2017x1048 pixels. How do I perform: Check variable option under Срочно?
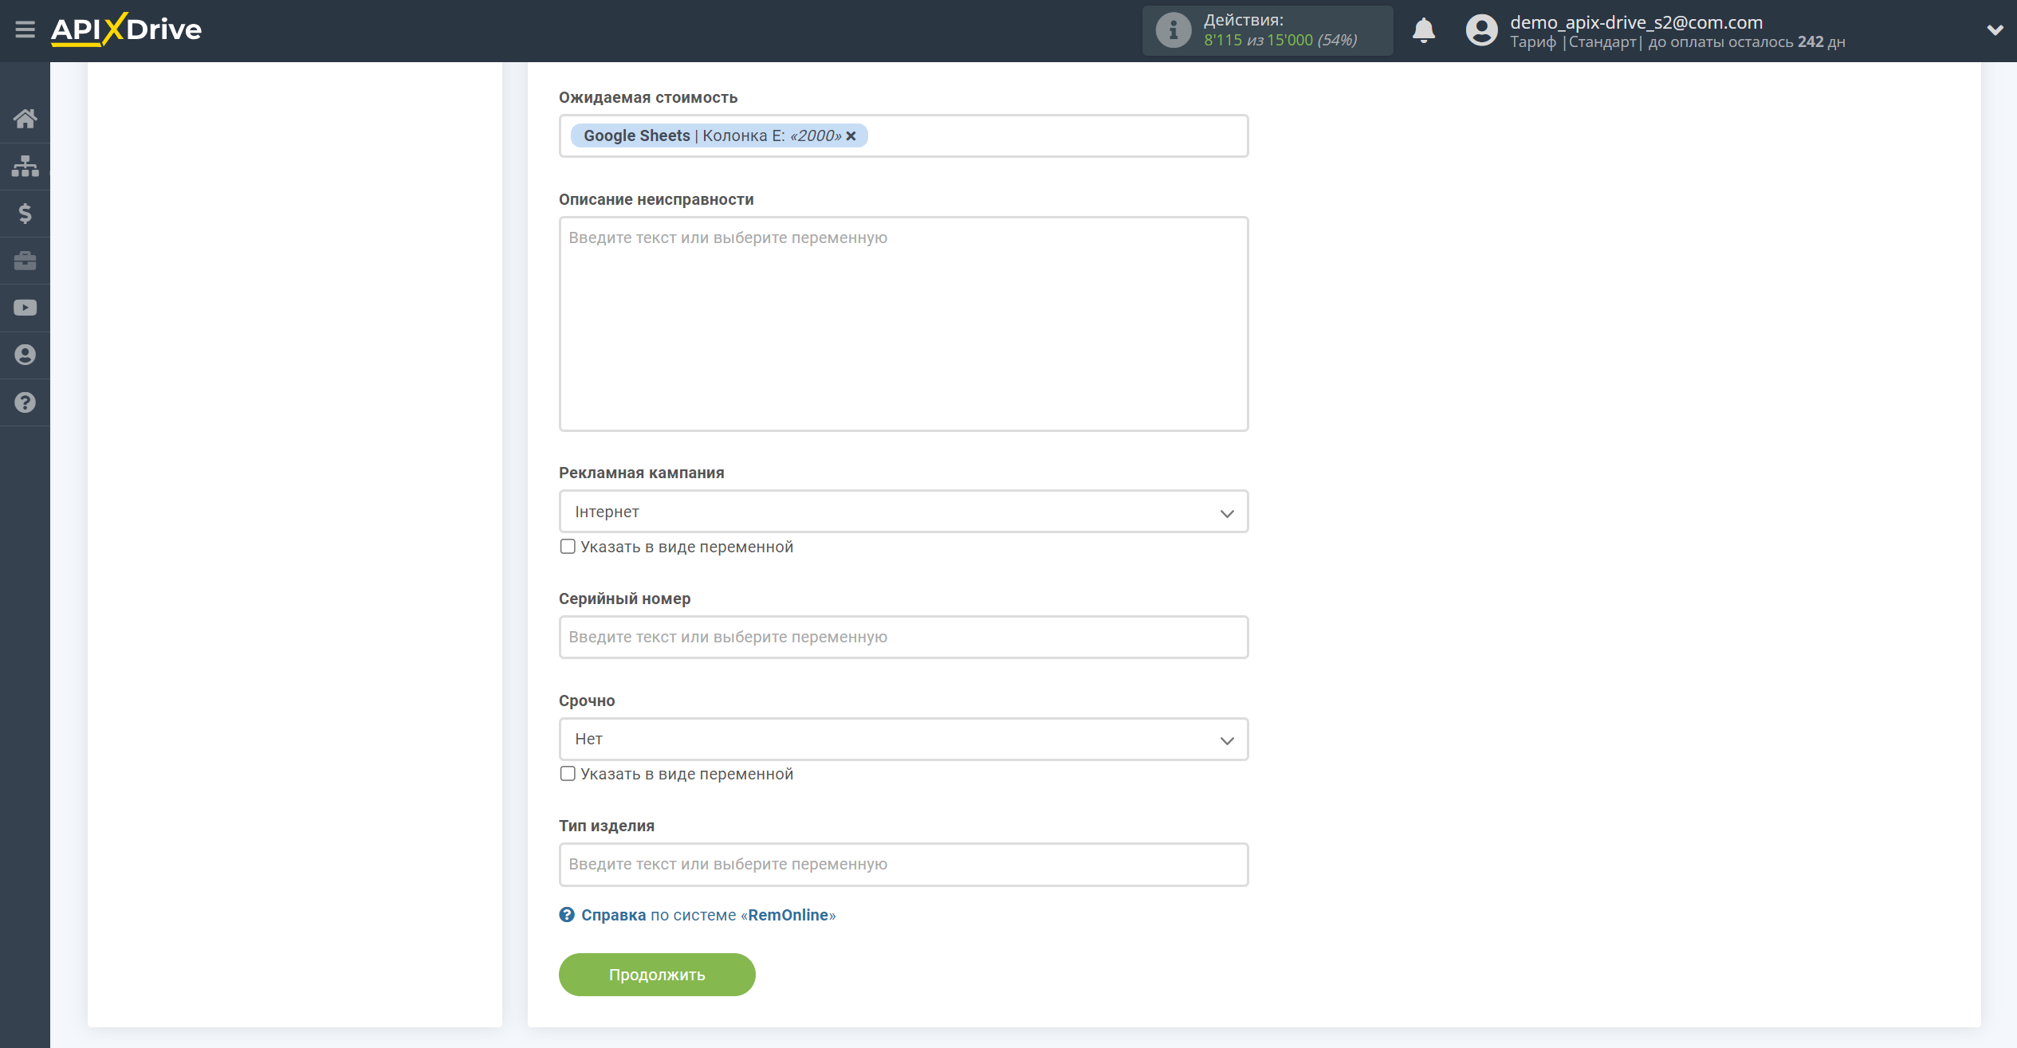coord(568,774)
